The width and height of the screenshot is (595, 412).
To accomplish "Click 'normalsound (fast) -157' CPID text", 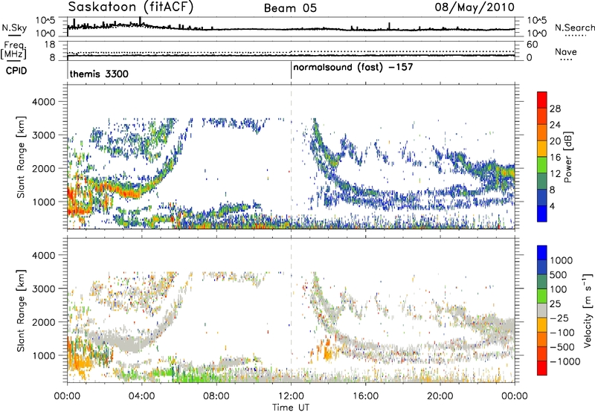I will [353, 68].
